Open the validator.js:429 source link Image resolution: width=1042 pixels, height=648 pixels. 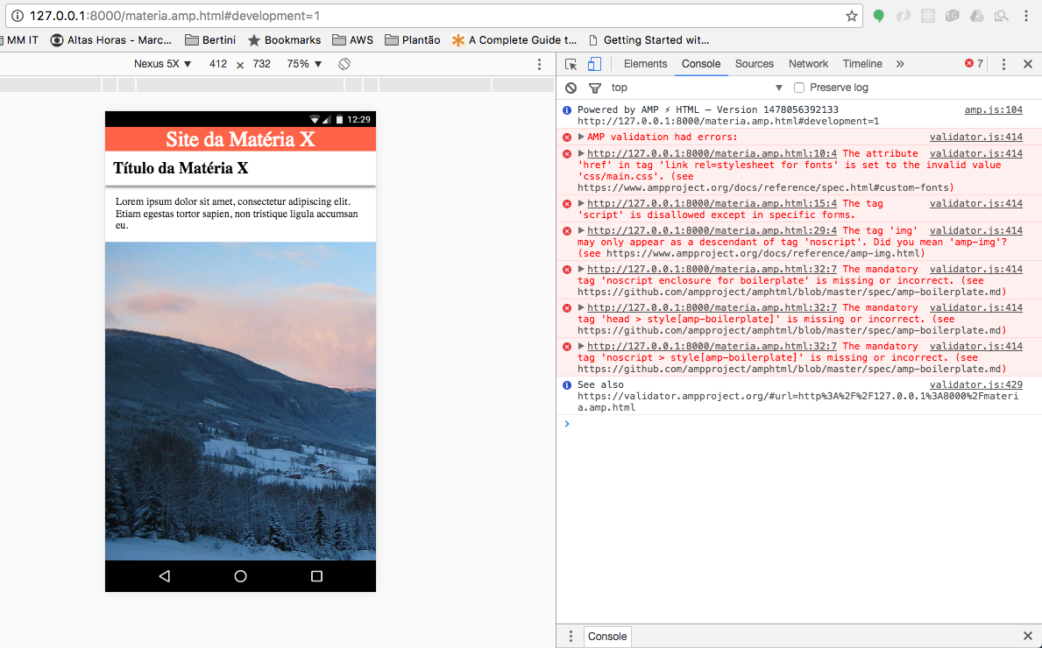(x=975, y=384)
